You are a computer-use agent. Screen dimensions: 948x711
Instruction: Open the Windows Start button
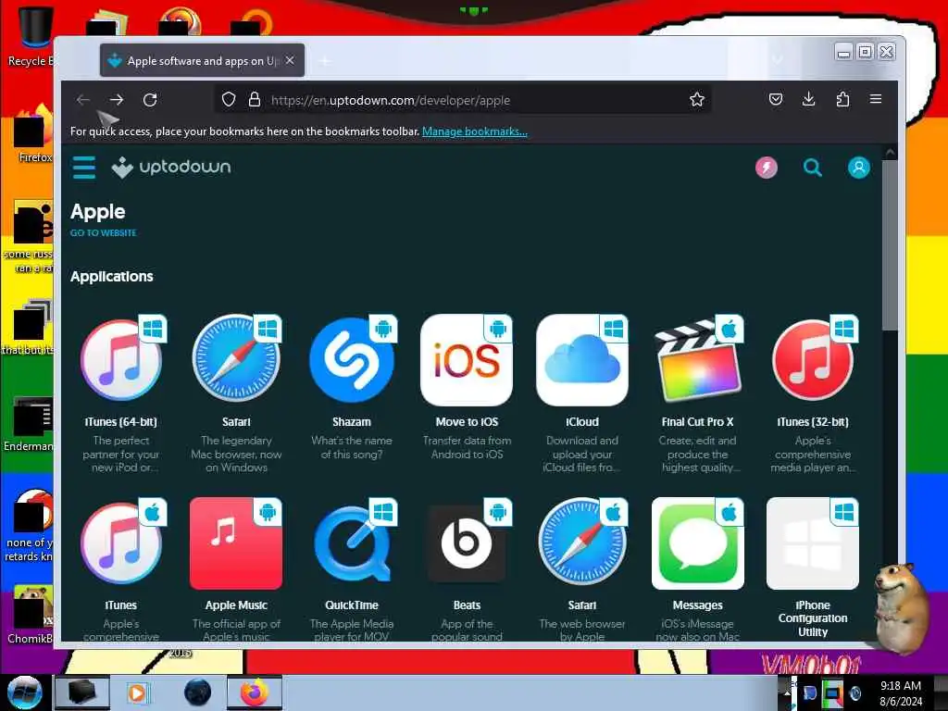tap(24, 692)
